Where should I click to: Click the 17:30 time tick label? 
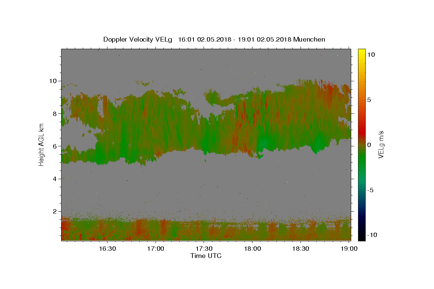point(204,249)
